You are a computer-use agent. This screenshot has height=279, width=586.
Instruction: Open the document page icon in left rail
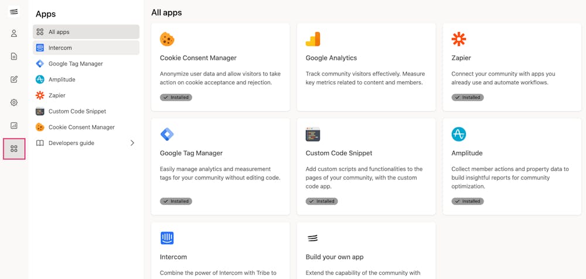coord(14,56)
